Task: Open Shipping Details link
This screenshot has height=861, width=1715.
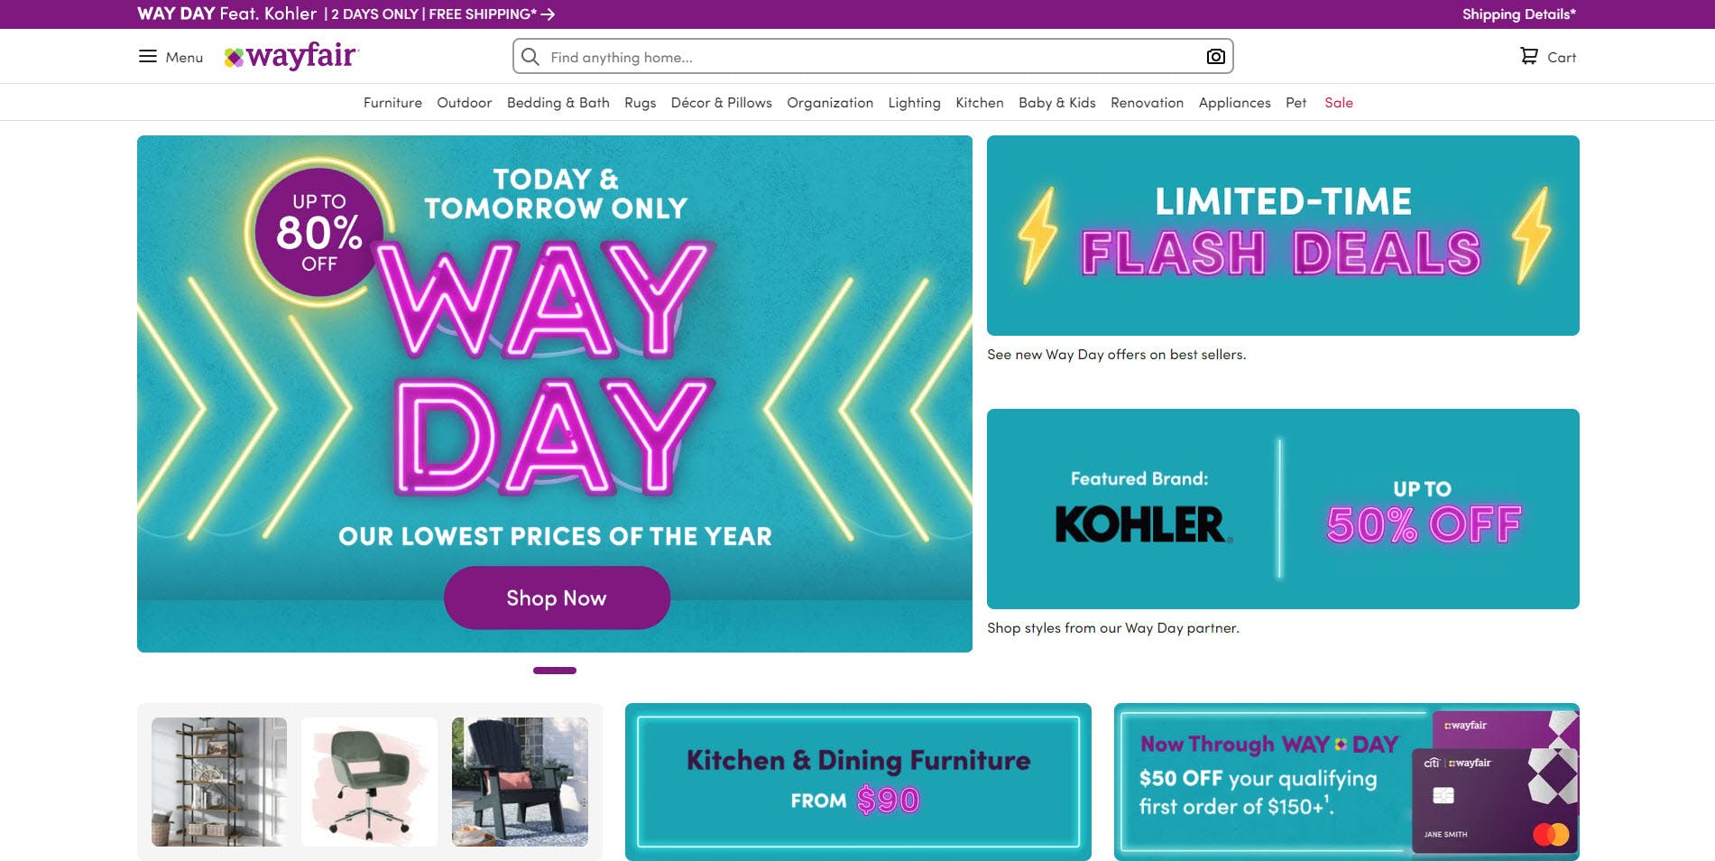Action: coord(1518,14)
